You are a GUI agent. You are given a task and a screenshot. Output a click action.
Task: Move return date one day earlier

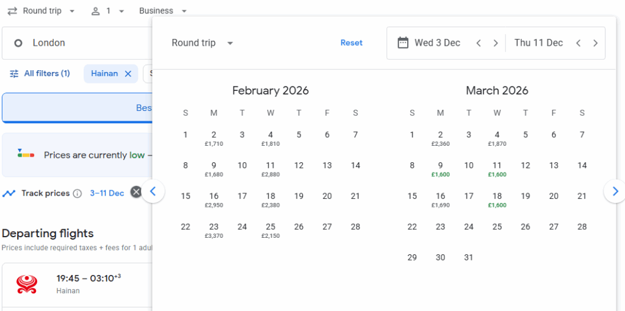point(579,43)
